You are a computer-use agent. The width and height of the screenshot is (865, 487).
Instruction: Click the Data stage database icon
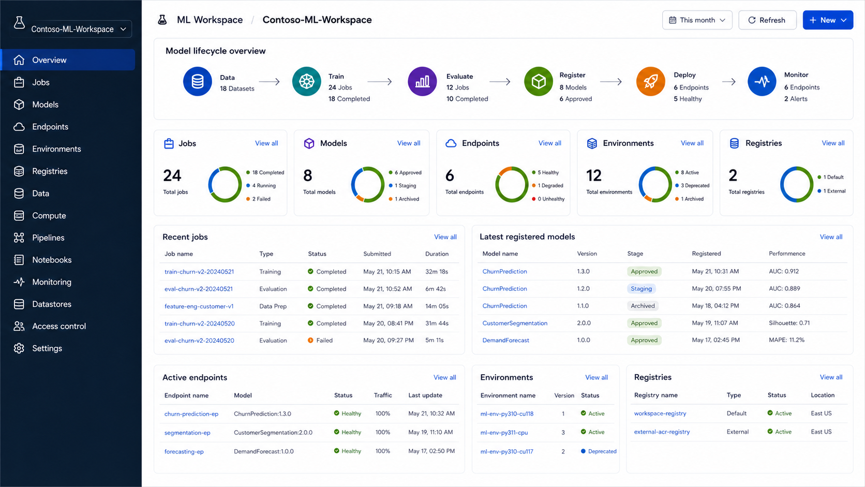(198, 82)
